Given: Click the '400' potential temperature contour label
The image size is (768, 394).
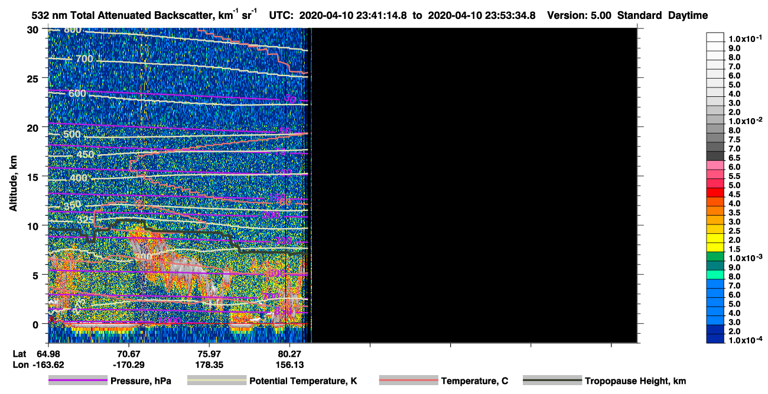Looking at the screenshot, I should (78, 178).
